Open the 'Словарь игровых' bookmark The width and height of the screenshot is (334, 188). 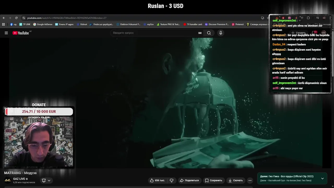pyautogui.click(x=258, y=24)
